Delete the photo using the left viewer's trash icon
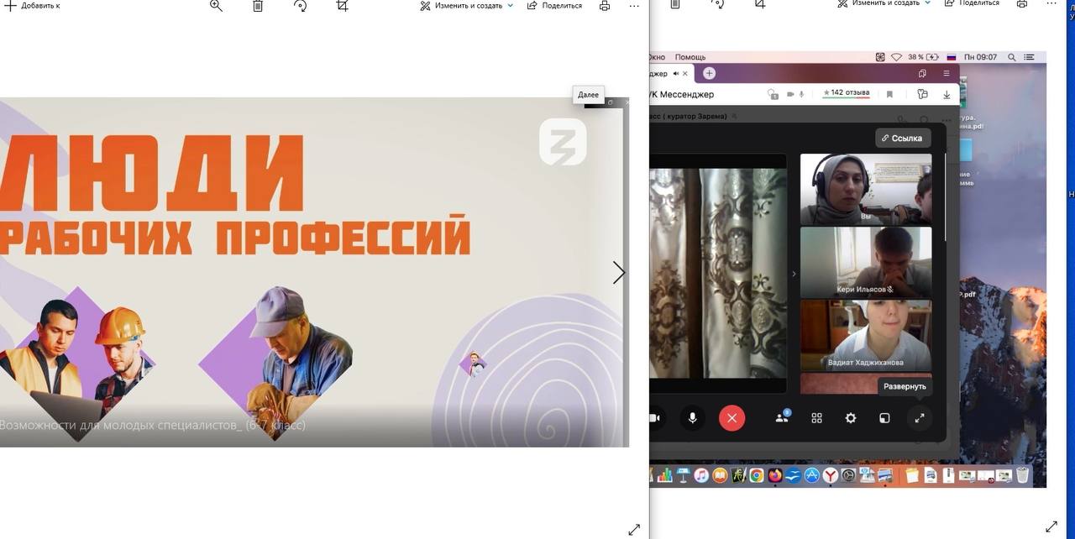 (x=258, y=6)
